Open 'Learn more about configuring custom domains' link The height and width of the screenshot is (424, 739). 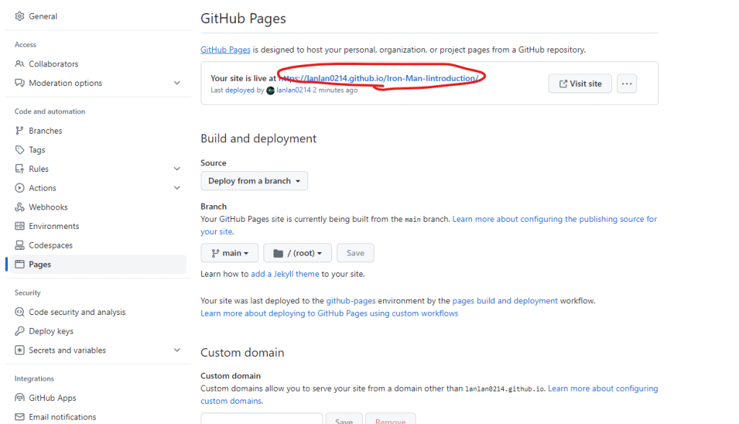pos(603,389)
